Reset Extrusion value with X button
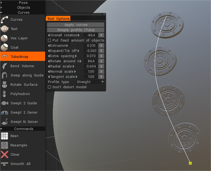The height and width of the screenshot is (171, 211). (x=101, y=46)
